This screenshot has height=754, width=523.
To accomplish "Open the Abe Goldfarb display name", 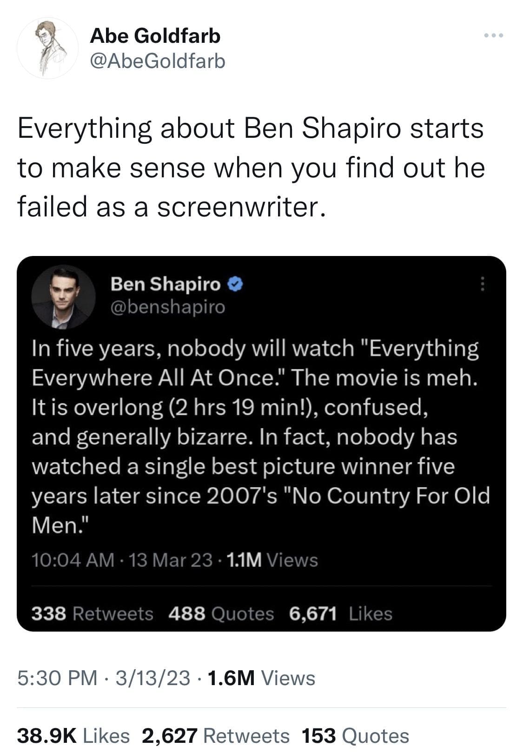I will click(155, 36).
